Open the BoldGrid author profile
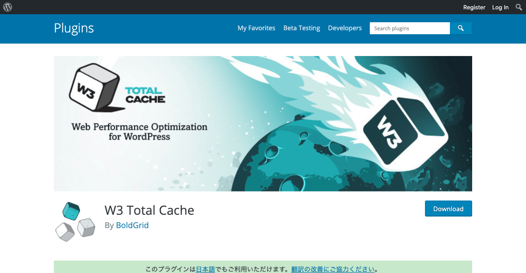The image size is (526, 273). click(132, 225)
